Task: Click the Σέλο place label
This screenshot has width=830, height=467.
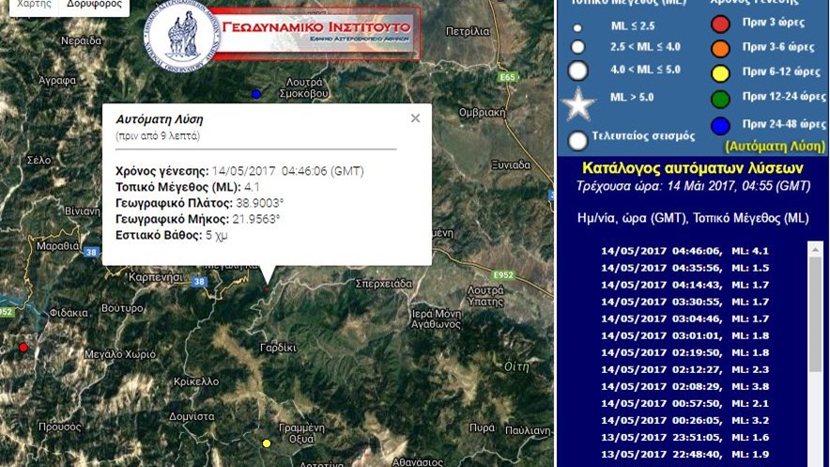Action: pos(38,160)
